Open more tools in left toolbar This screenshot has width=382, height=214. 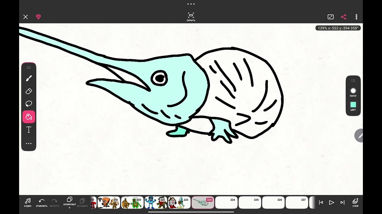pos(29,144)
